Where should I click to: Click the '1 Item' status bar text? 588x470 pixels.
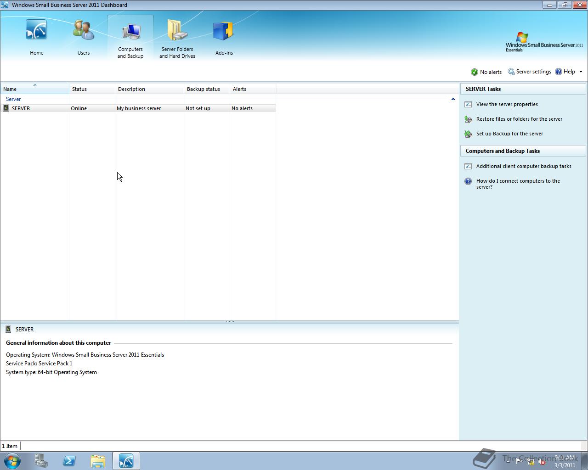point(10,446)
